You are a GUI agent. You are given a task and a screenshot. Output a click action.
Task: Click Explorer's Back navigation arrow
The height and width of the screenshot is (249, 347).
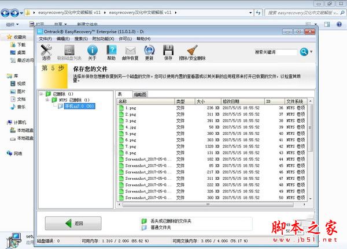pos(5,13)
